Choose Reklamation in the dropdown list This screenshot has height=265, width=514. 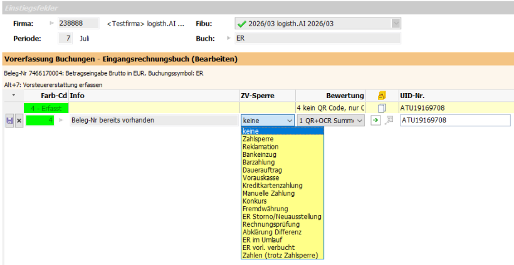(283, 147)
